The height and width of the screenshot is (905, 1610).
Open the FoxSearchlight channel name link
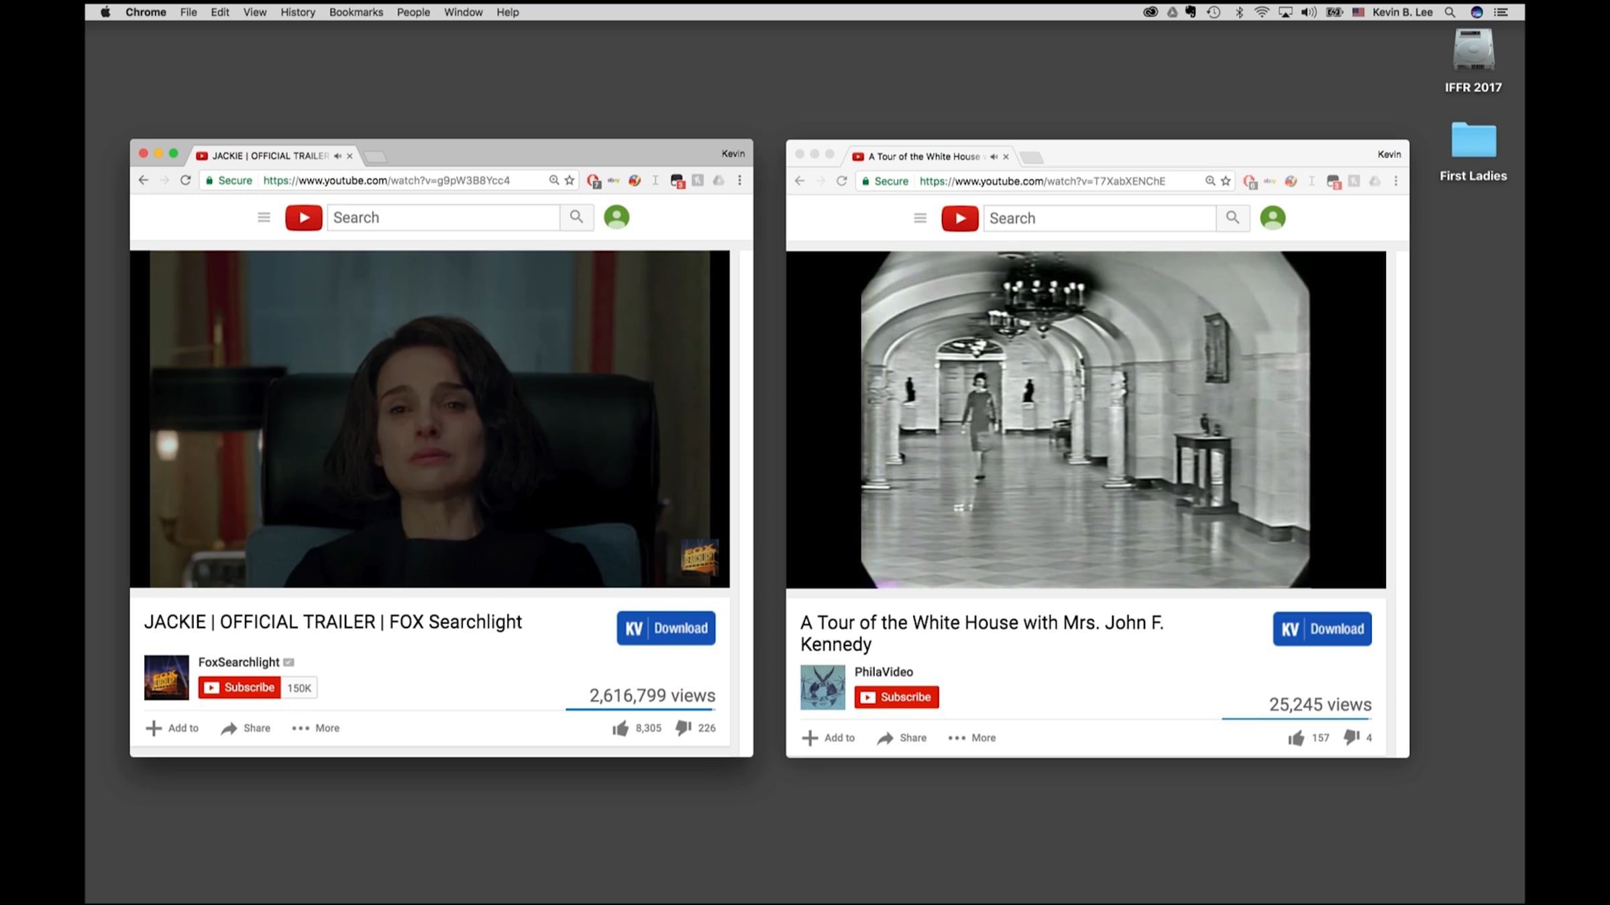pyautogui.click(x=239, y=662)
